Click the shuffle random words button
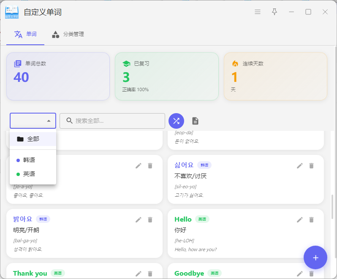This screenshot has height=279, width=337. click(x=176, y=121)
